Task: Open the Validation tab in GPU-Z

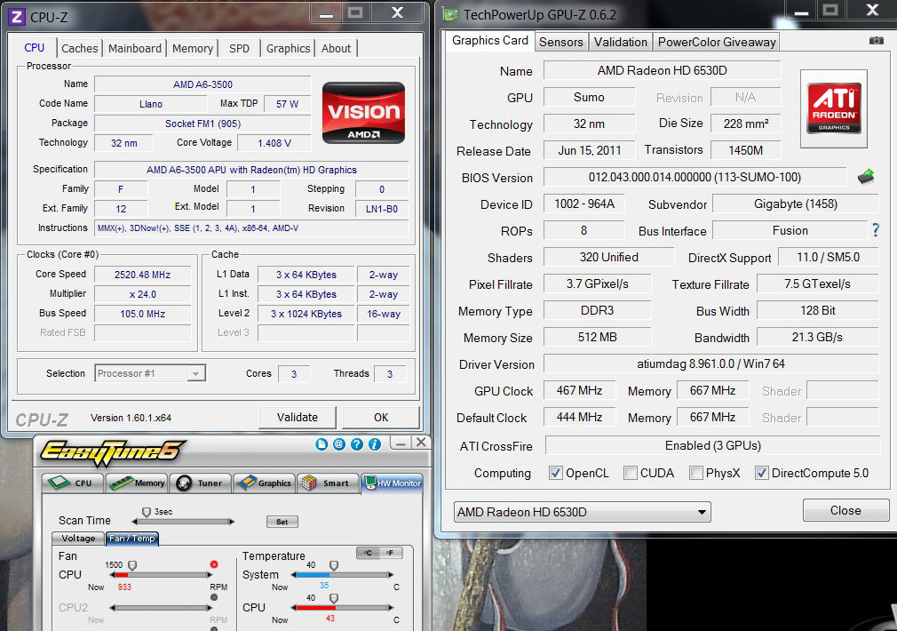Action: [620, 42]
